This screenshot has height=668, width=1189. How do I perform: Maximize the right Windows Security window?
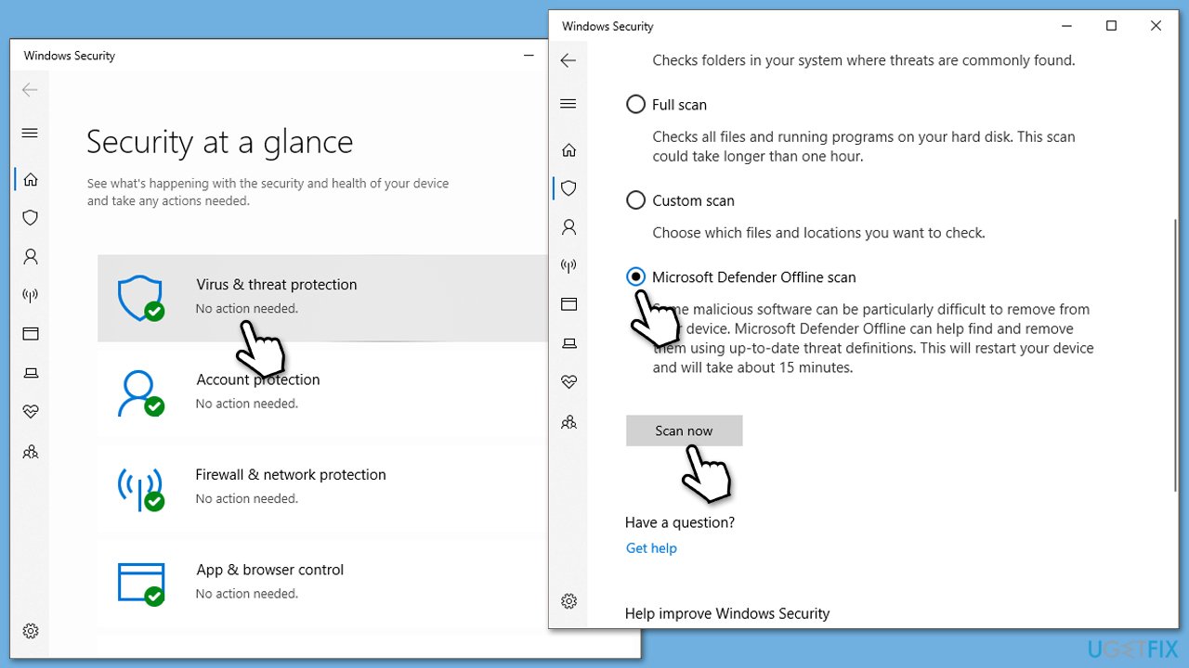point(1111,26)
